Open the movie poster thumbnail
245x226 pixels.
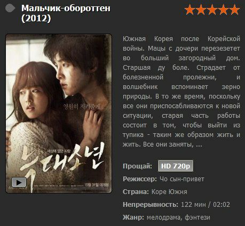(x=59, y=114)
